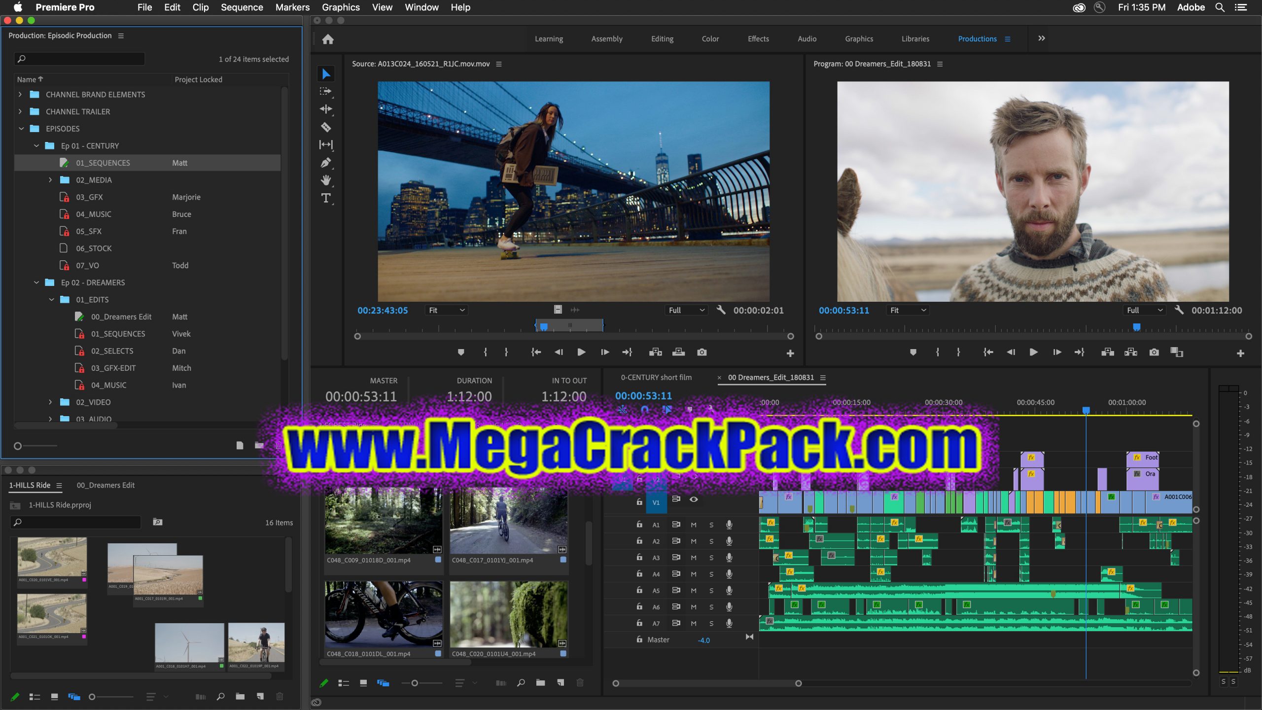Image resolution: width=1262 pixels, height=710 pixels.
Task: Click Overwrite button in Source monitor
Action: tap(679, 352)
